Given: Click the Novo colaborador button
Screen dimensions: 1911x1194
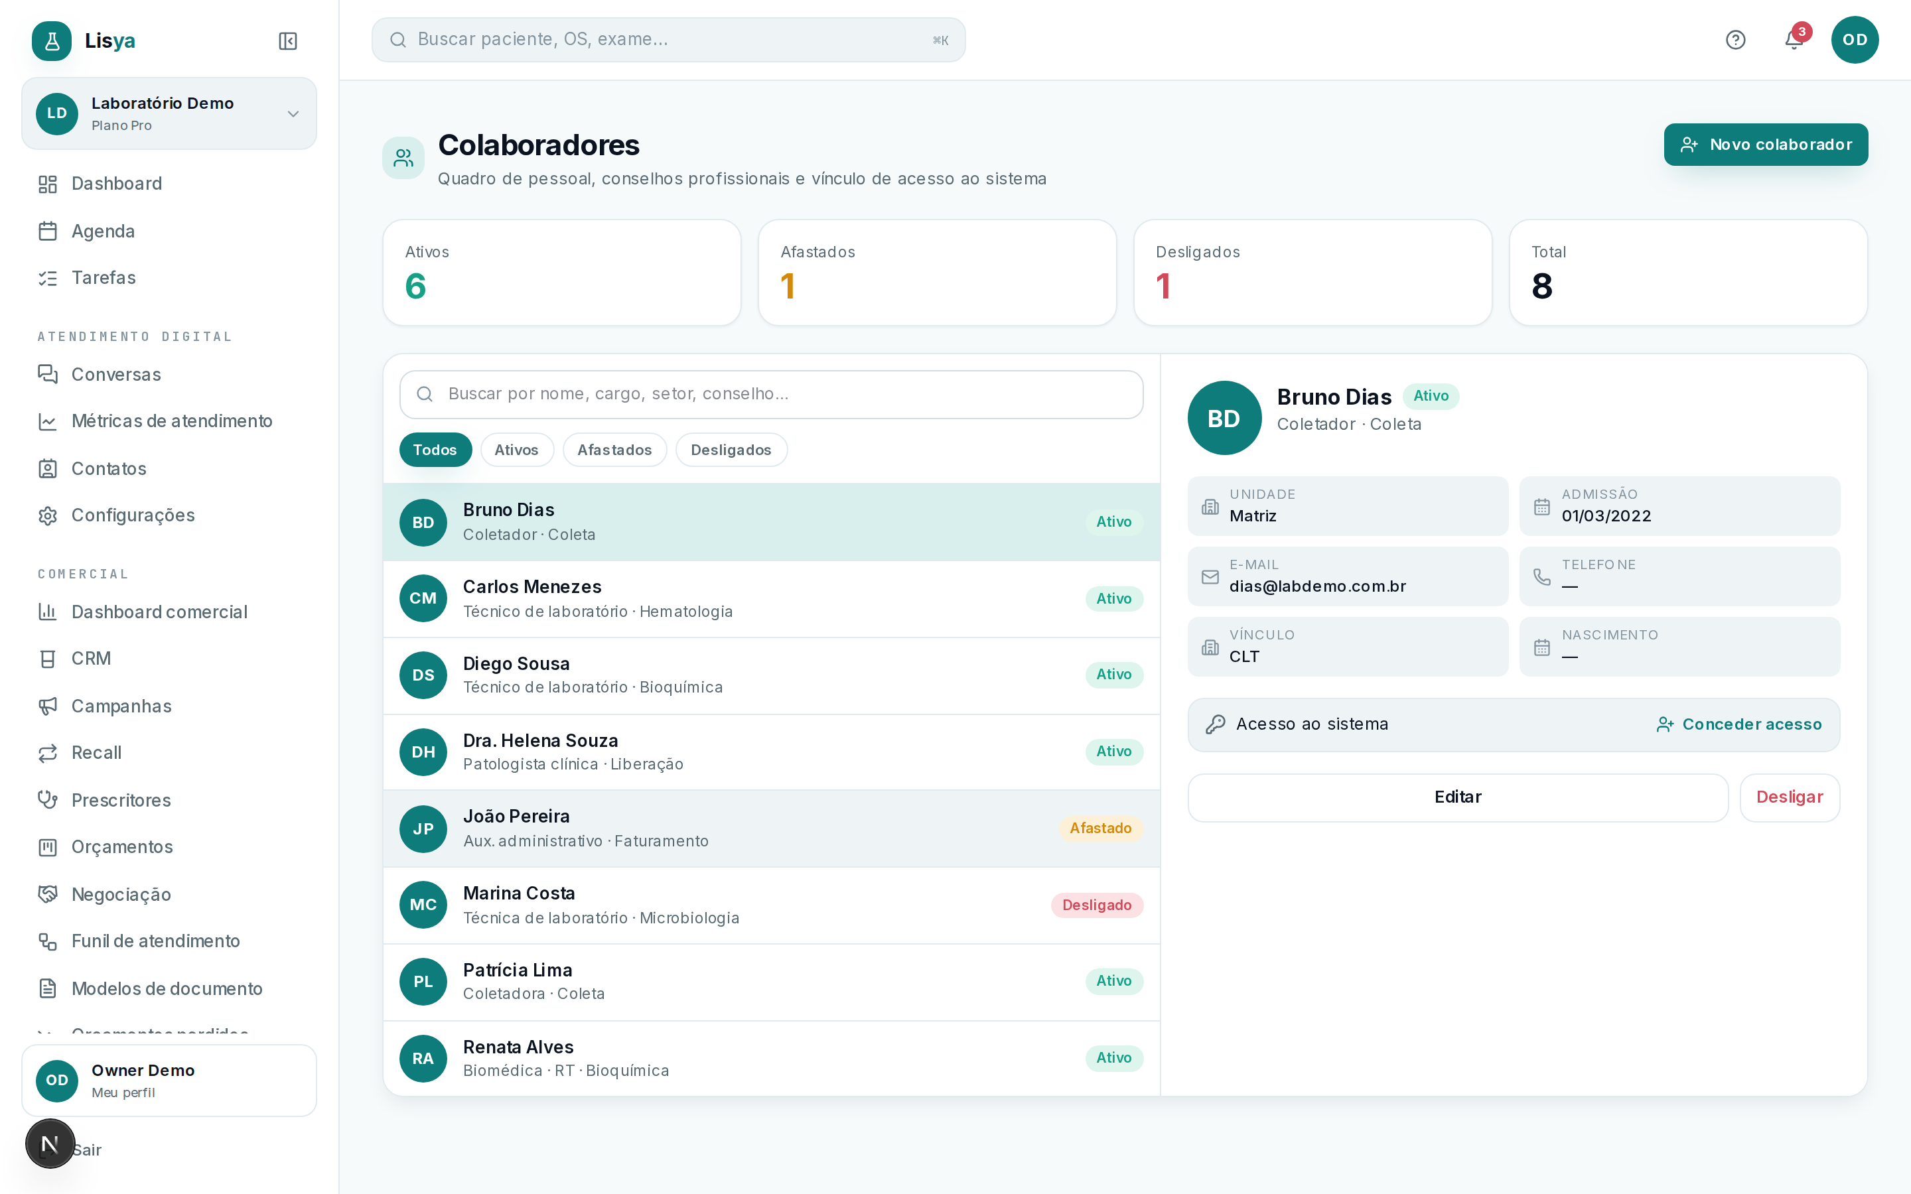Looking at the screenshot, I should pyautogui.click(x=1766, y=145).
